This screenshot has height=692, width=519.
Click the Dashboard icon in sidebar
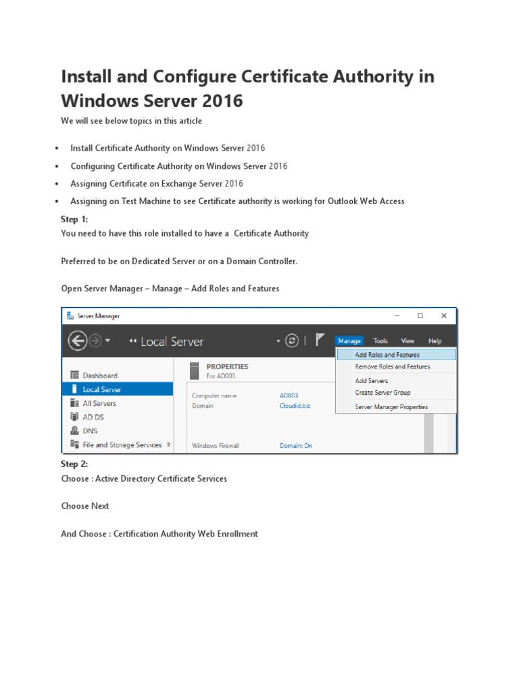click(x=74, y=375)
